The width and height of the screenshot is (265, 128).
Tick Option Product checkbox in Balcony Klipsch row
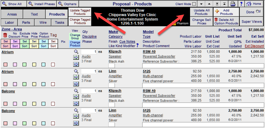coord(44,103)
